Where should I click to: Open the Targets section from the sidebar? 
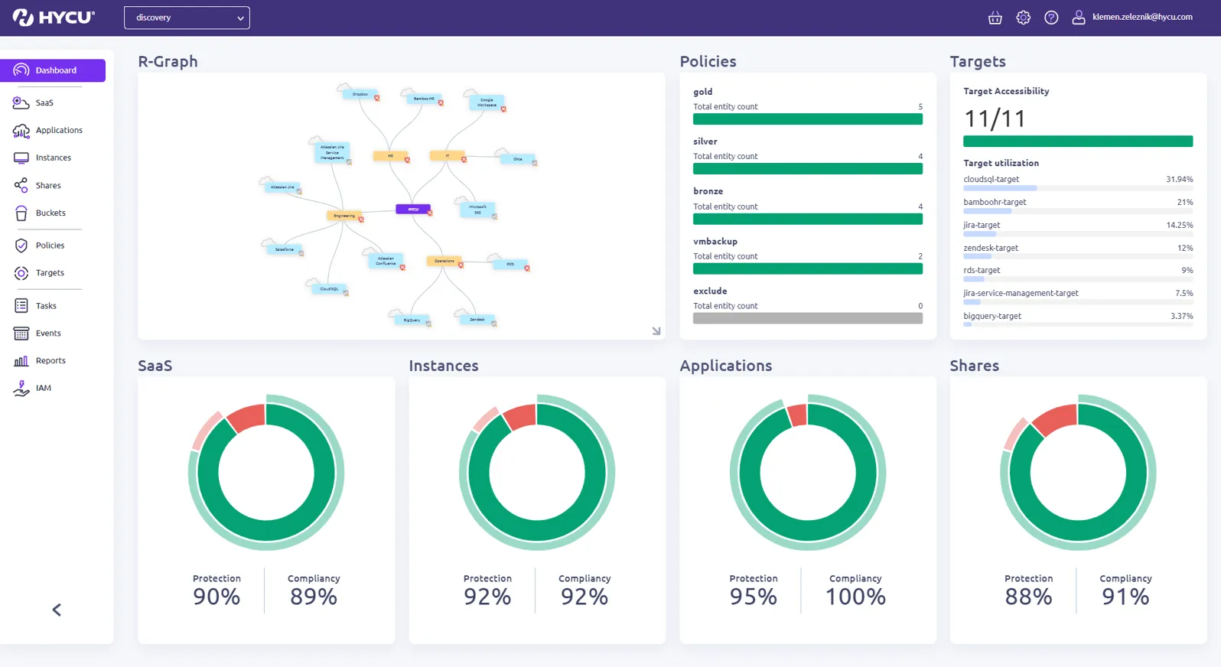pos(49,273)
